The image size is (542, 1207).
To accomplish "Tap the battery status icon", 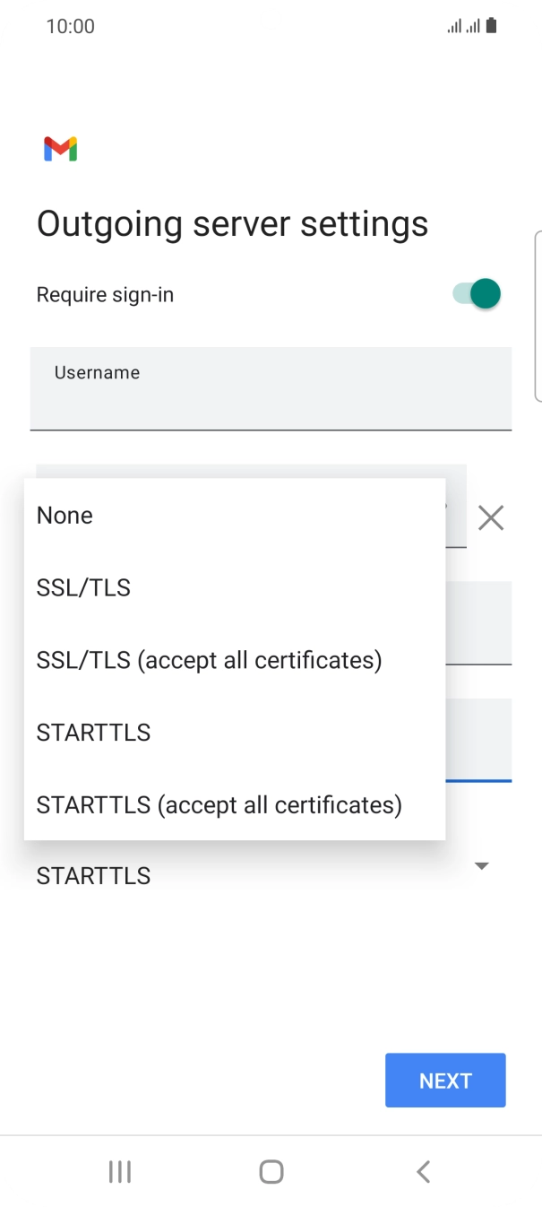I will [490, 25].
